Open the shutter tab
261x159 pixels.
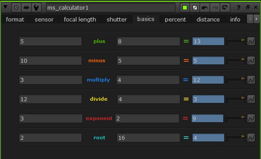point(117,19)
